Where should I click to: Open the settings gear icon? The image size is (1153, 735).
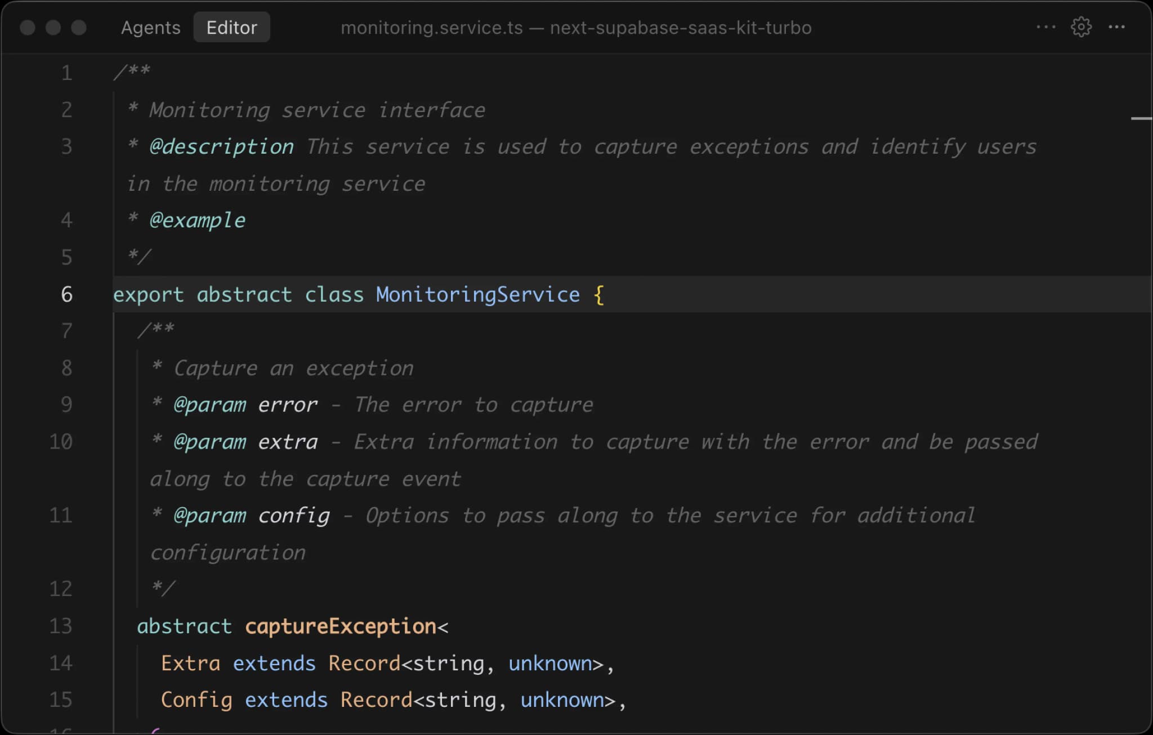(1080, 27)
